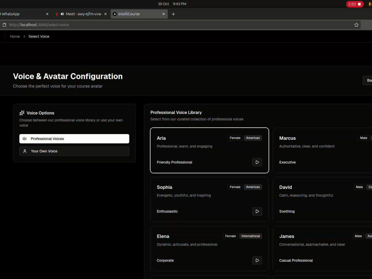
Task: Click the Casual Professional label
Action: coord(296,260)
